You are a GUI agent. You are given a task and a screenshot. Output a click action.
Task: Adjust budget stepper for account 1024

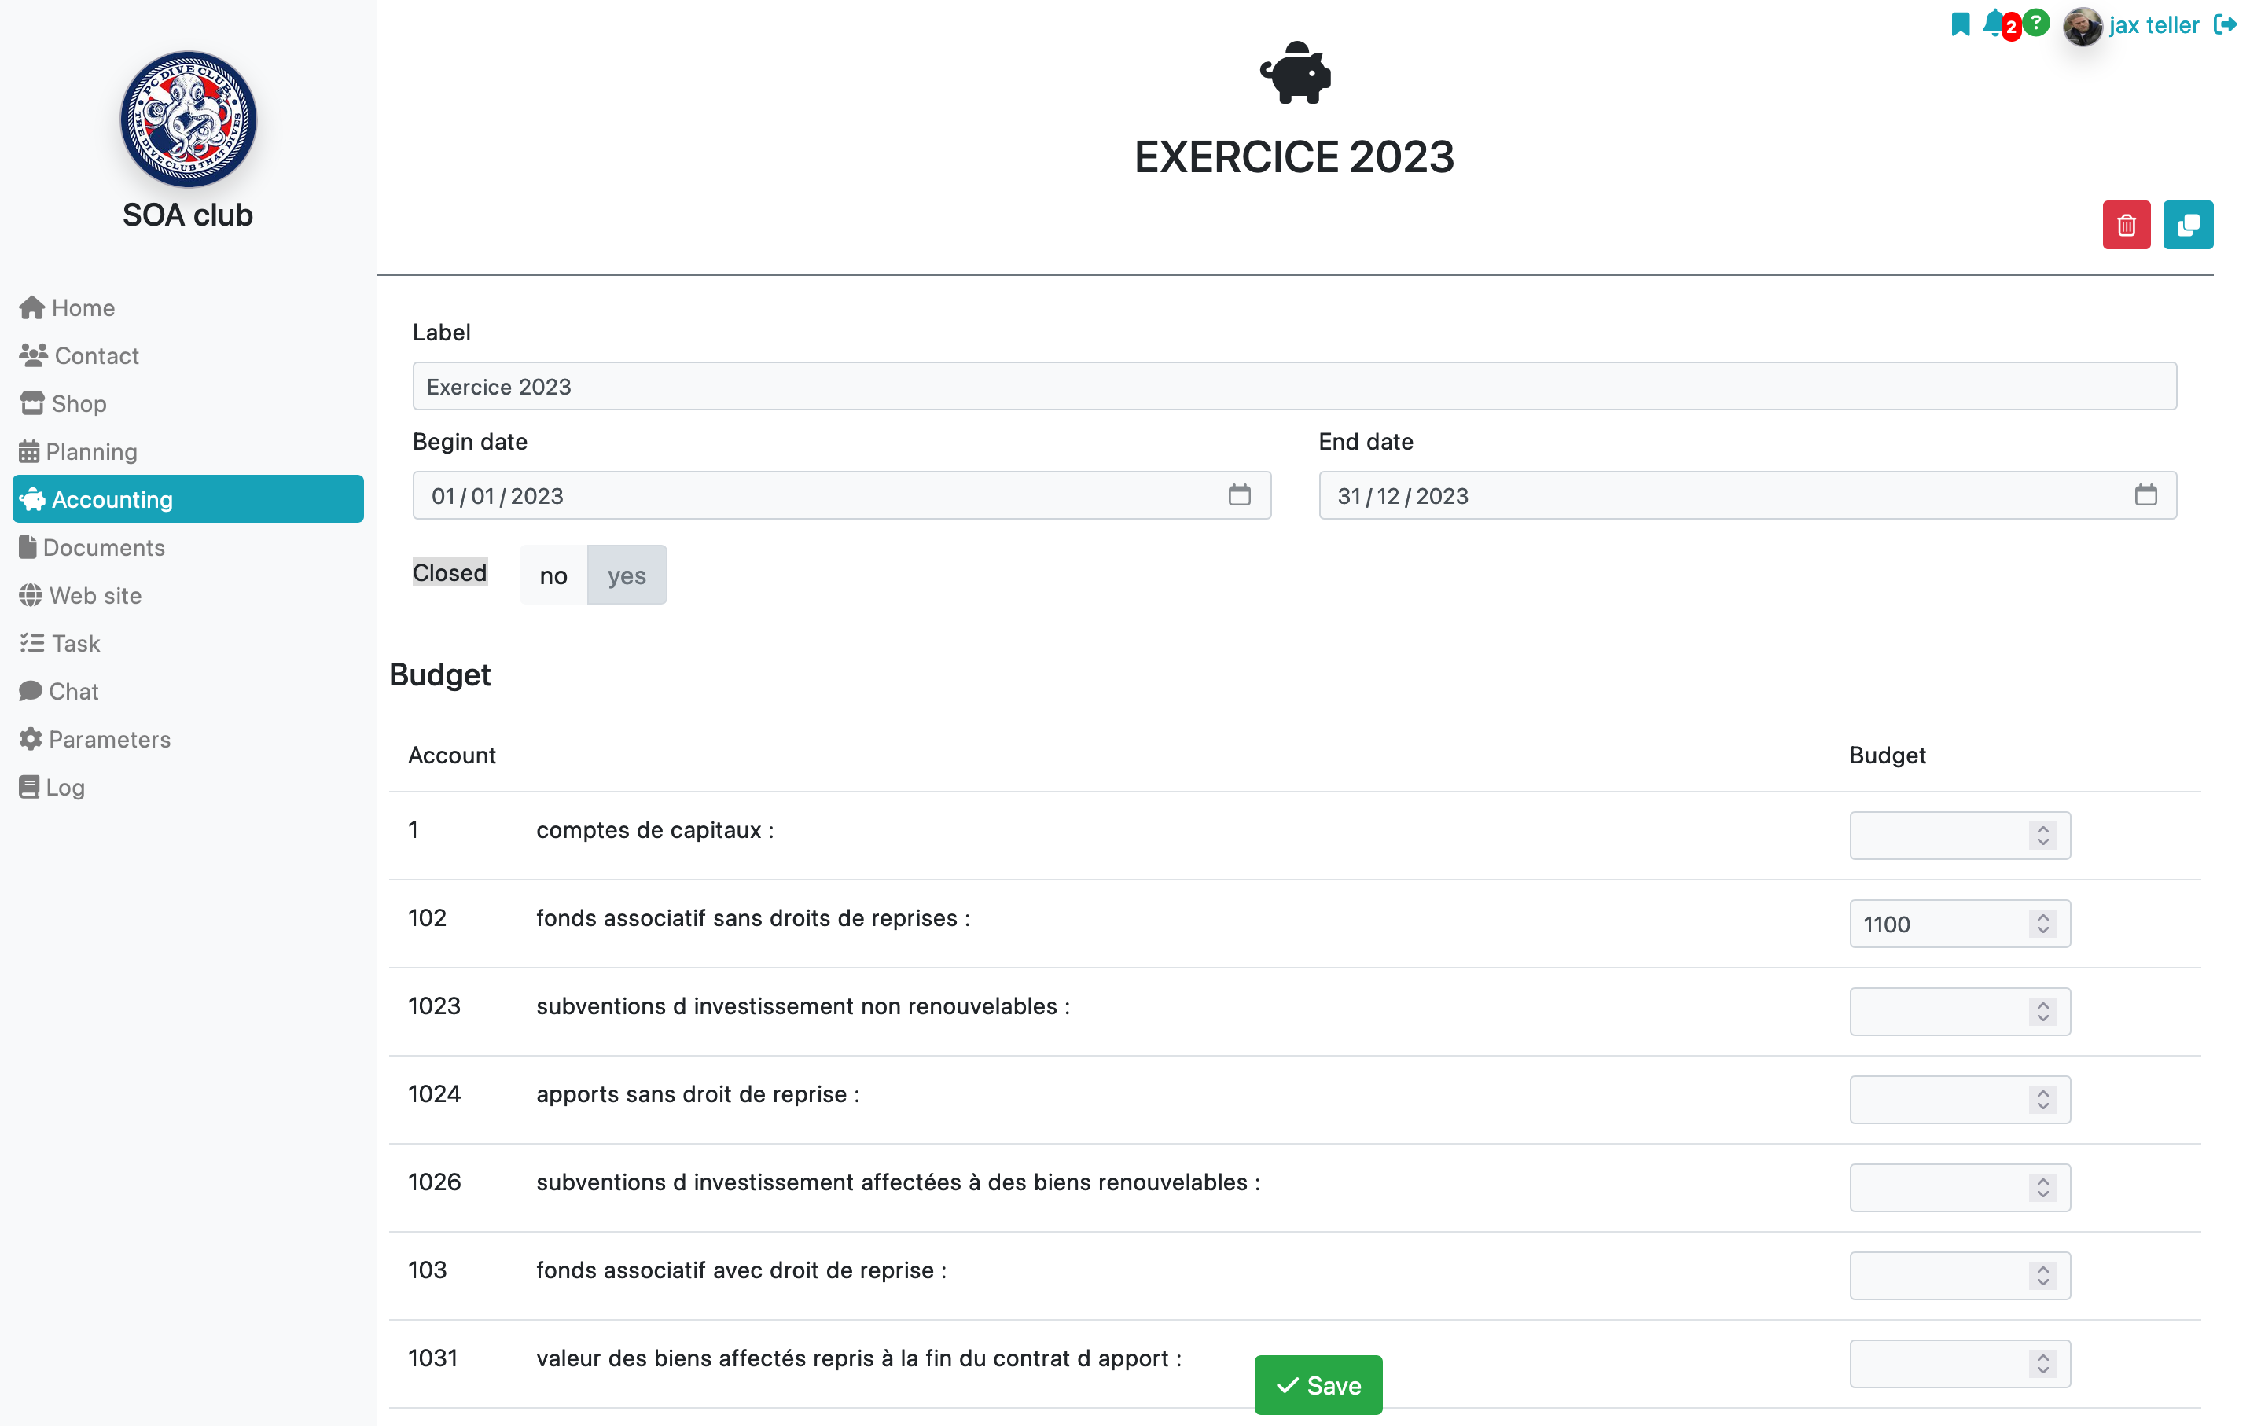(x=2042, y=1099)
